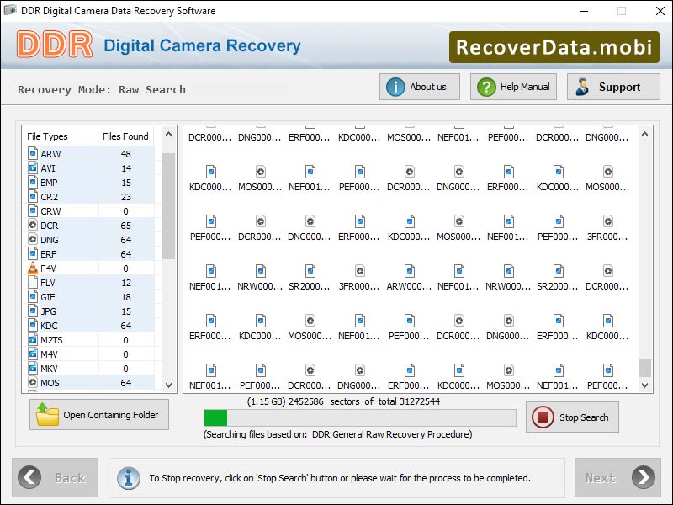This screenshot has width=673, height=505.
Task: Proceed with the Next button
Action: coord(617,477)
